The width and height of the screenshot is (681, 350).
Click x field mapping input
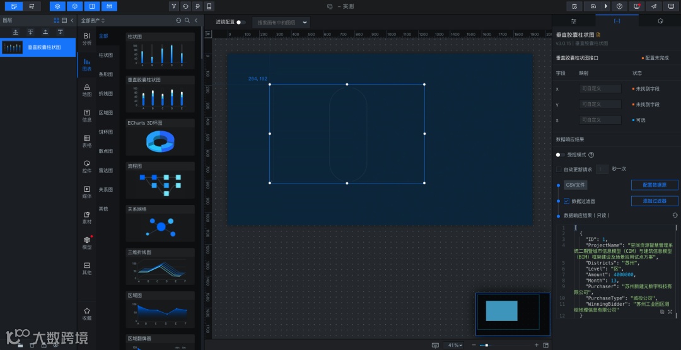coord(600,88)
